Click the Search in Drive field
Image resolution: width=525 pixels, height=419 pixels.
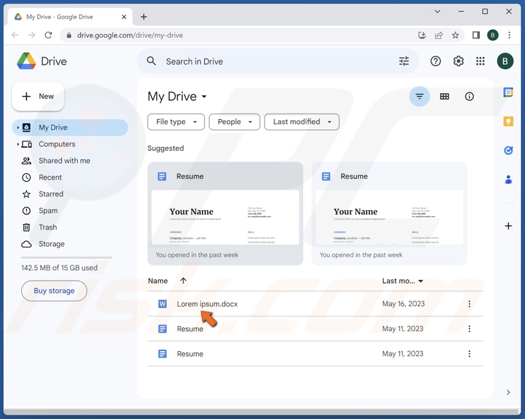pos(278,61)
